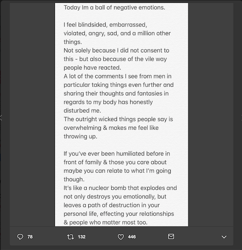Click the reply speech bubble icon

pos(20,237)
